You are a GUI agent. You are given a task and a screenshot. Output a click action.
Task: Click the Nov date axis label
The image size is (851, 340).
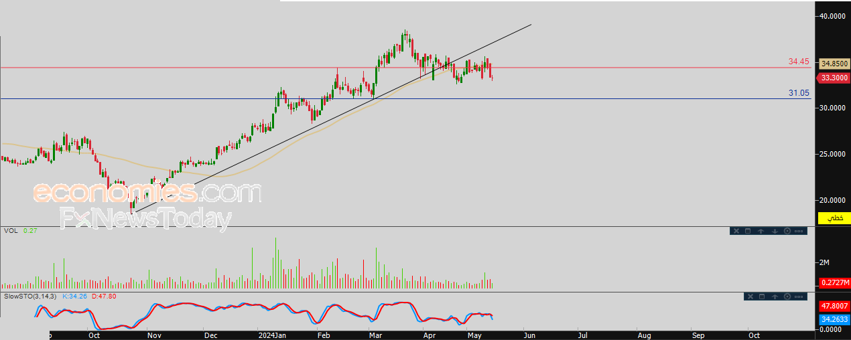click(x=154, y=335)
